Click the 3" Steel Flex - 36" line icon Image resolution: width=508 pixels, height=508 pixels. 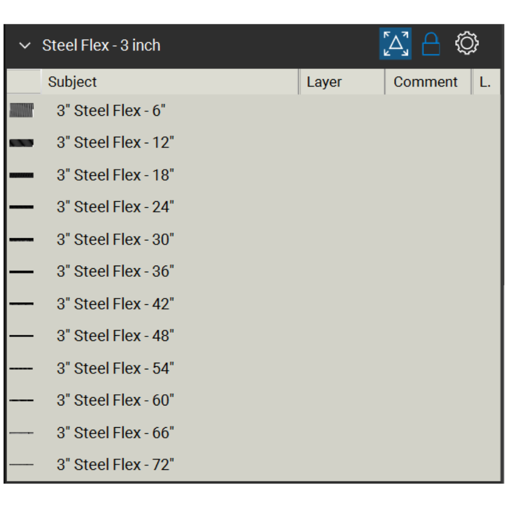coord(21,272)
